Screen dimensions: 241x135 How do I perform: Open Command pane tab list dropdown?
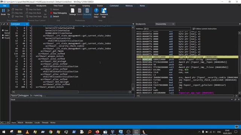[133, 24]
